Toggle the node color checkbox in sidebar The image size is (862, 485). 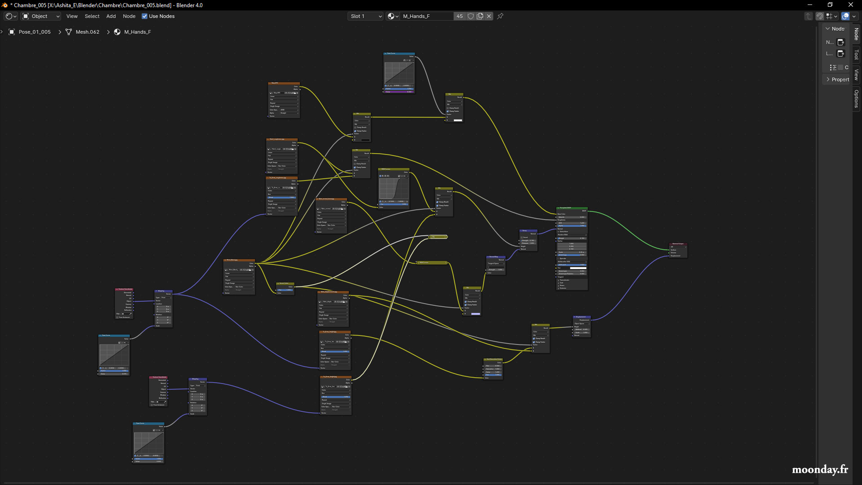pyautogui.click(x=840, y=67)
